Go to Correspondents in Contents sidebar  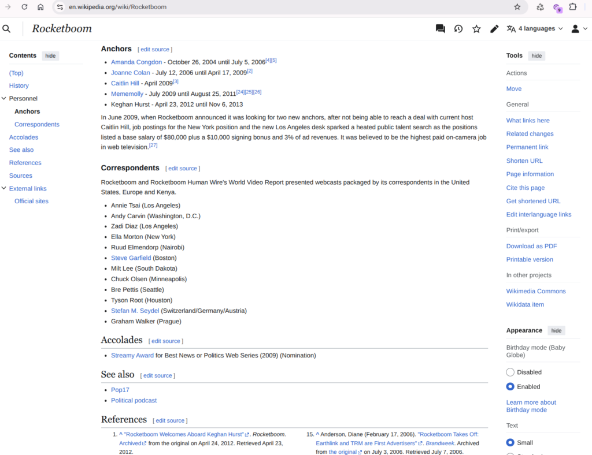click(x=36, y=124)
